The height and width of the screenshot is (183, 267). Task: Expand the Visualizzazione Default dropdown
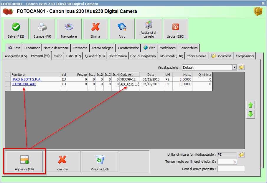coord(234,67)
